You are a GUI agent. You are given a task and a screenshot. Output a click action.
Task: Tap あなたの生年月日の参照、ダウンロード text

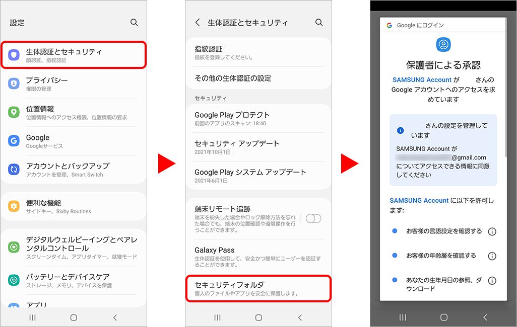pos(444,284)
